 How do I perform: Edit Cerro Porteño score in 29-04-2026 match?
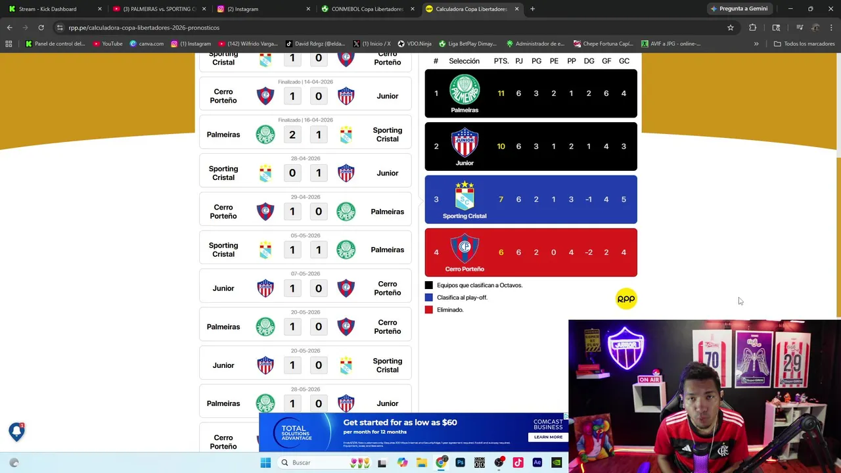(x=292, y=212)
